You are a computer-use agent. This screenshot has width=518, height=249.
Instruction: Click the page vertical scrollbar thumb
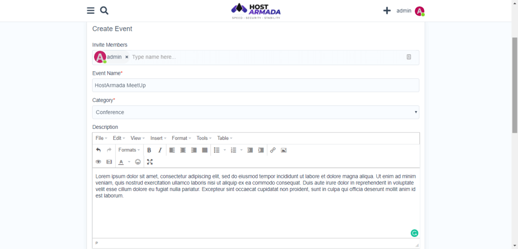[x=514, y=85]
